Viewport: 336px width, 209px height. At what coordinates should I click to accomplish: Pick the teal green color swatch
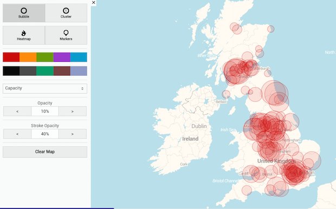tap(45, 71)
